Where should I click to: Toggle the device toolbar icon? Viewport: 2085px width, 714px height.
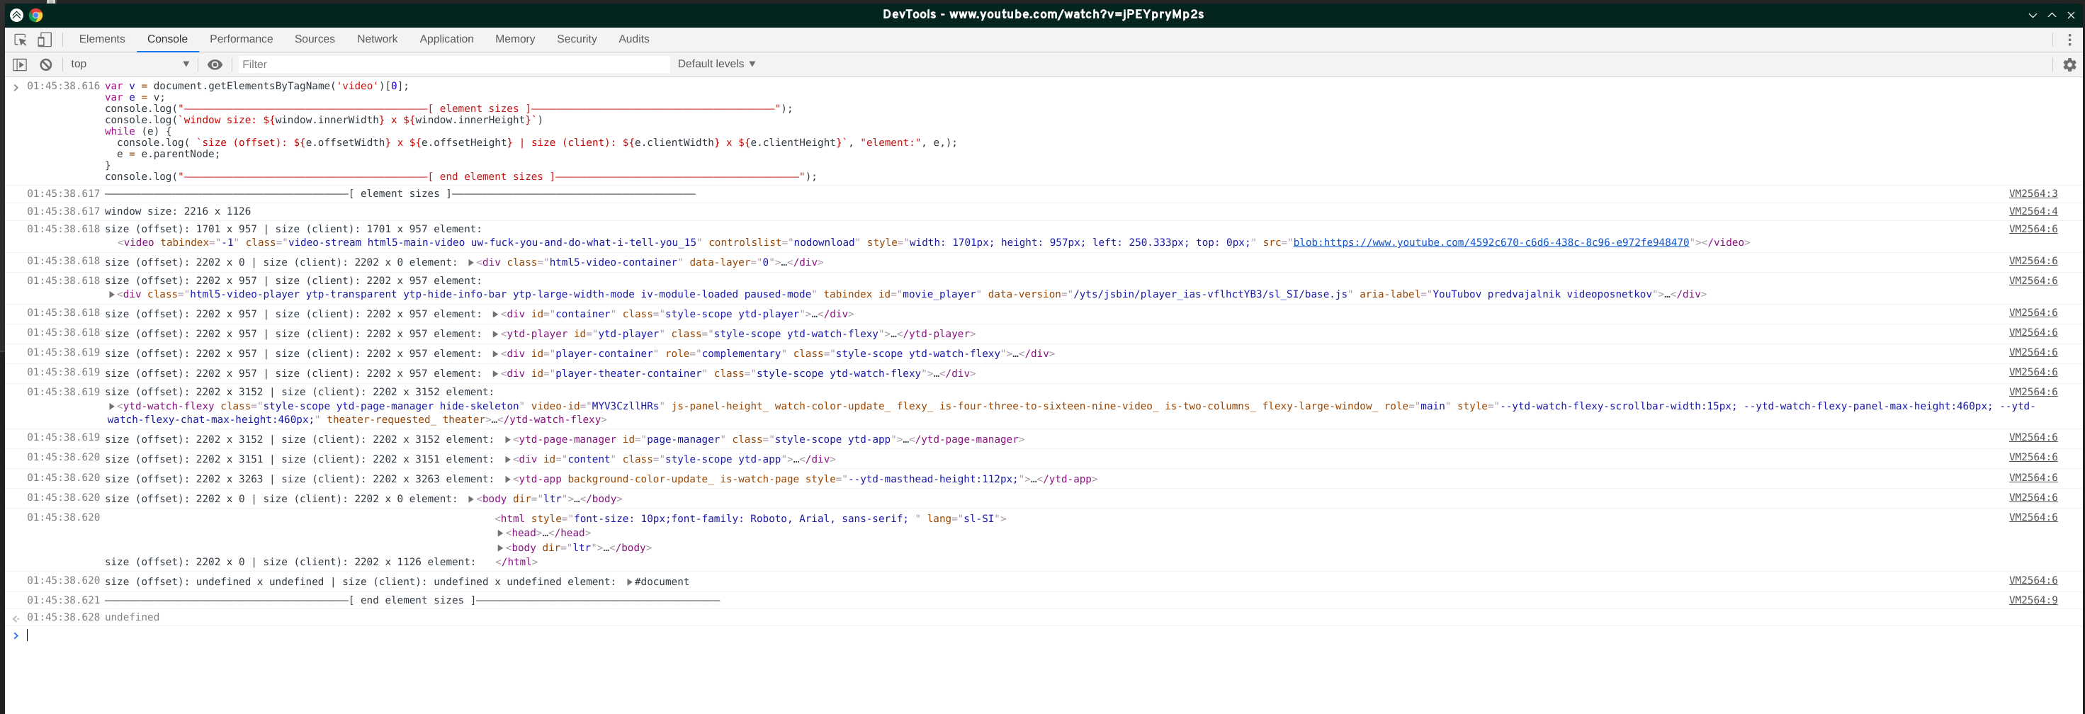coord(45,39)
